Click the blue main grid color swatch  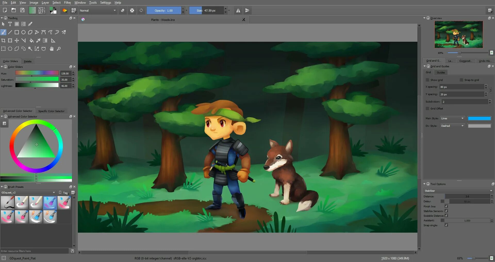[x=479, y=118]
